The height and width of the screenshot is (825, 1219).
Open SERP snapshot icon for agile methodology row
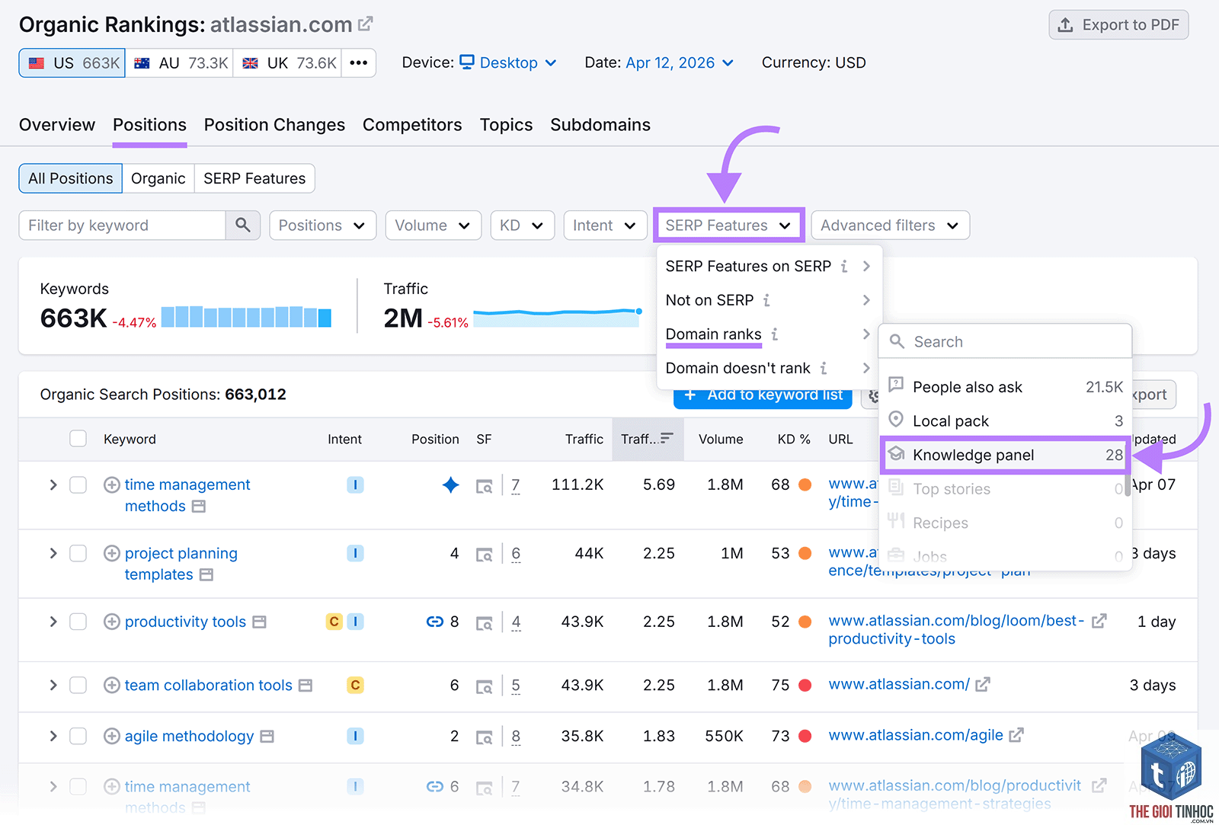click(x=484, y=737)
